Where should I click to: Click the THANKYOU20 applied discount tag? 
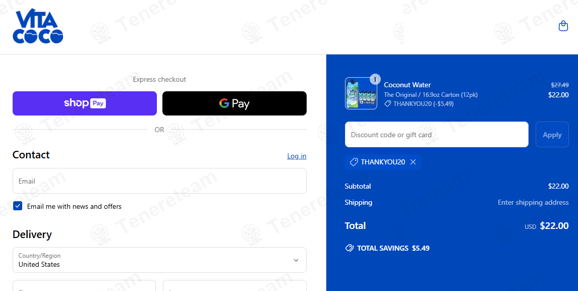pos(383,162)
